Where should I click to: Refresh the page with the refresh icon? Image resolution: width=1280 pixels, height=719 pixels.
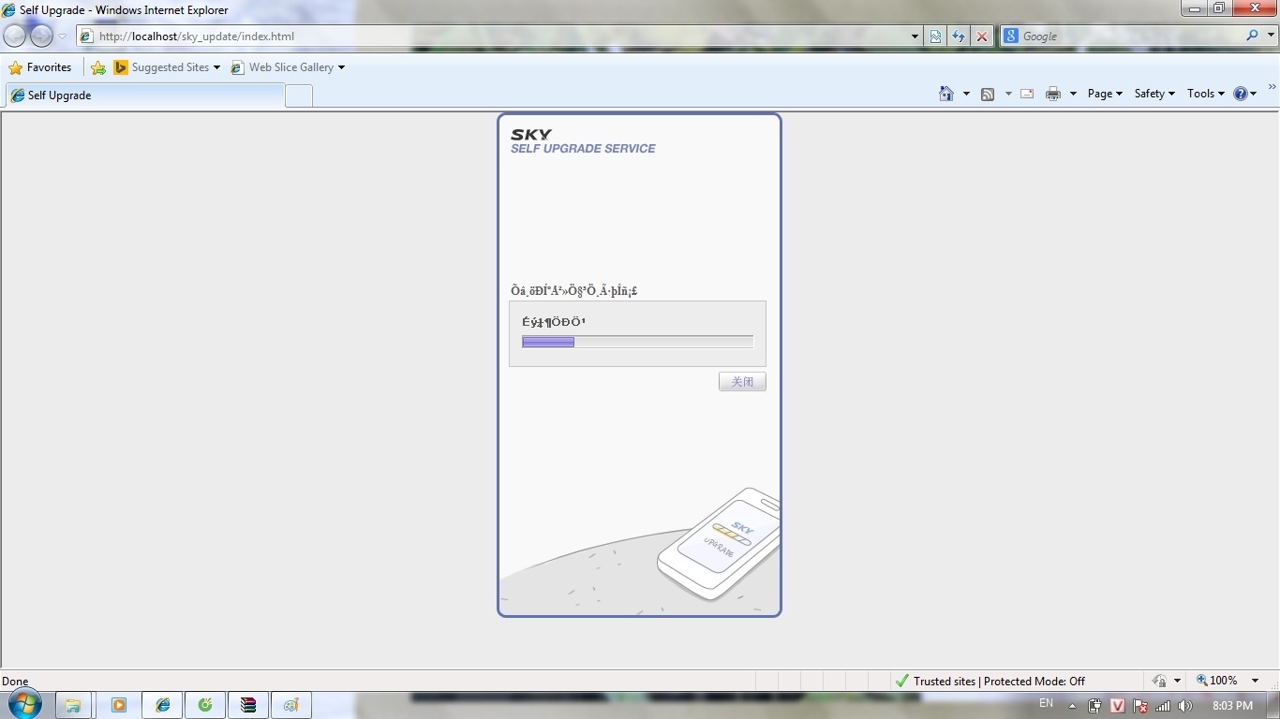tap(959, 37)
